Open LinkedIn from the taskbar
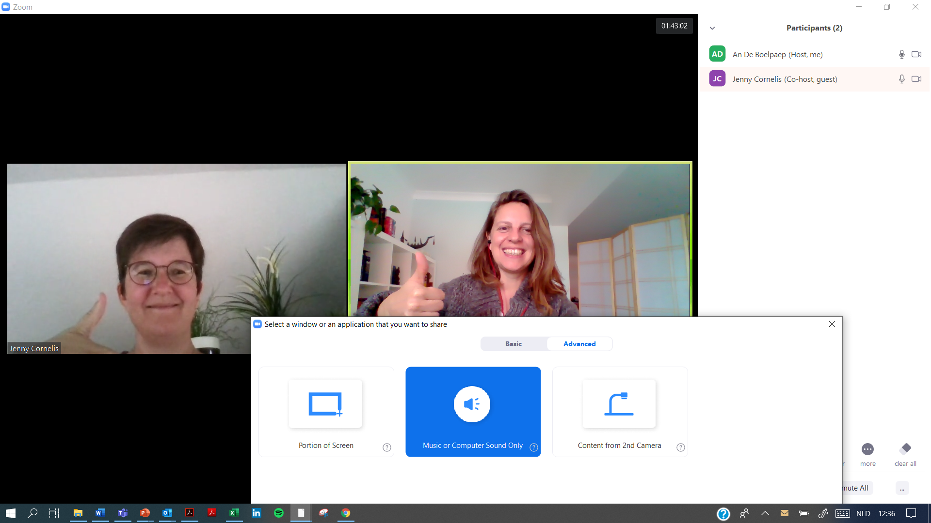The image size is (931, 523). (257, 513)
